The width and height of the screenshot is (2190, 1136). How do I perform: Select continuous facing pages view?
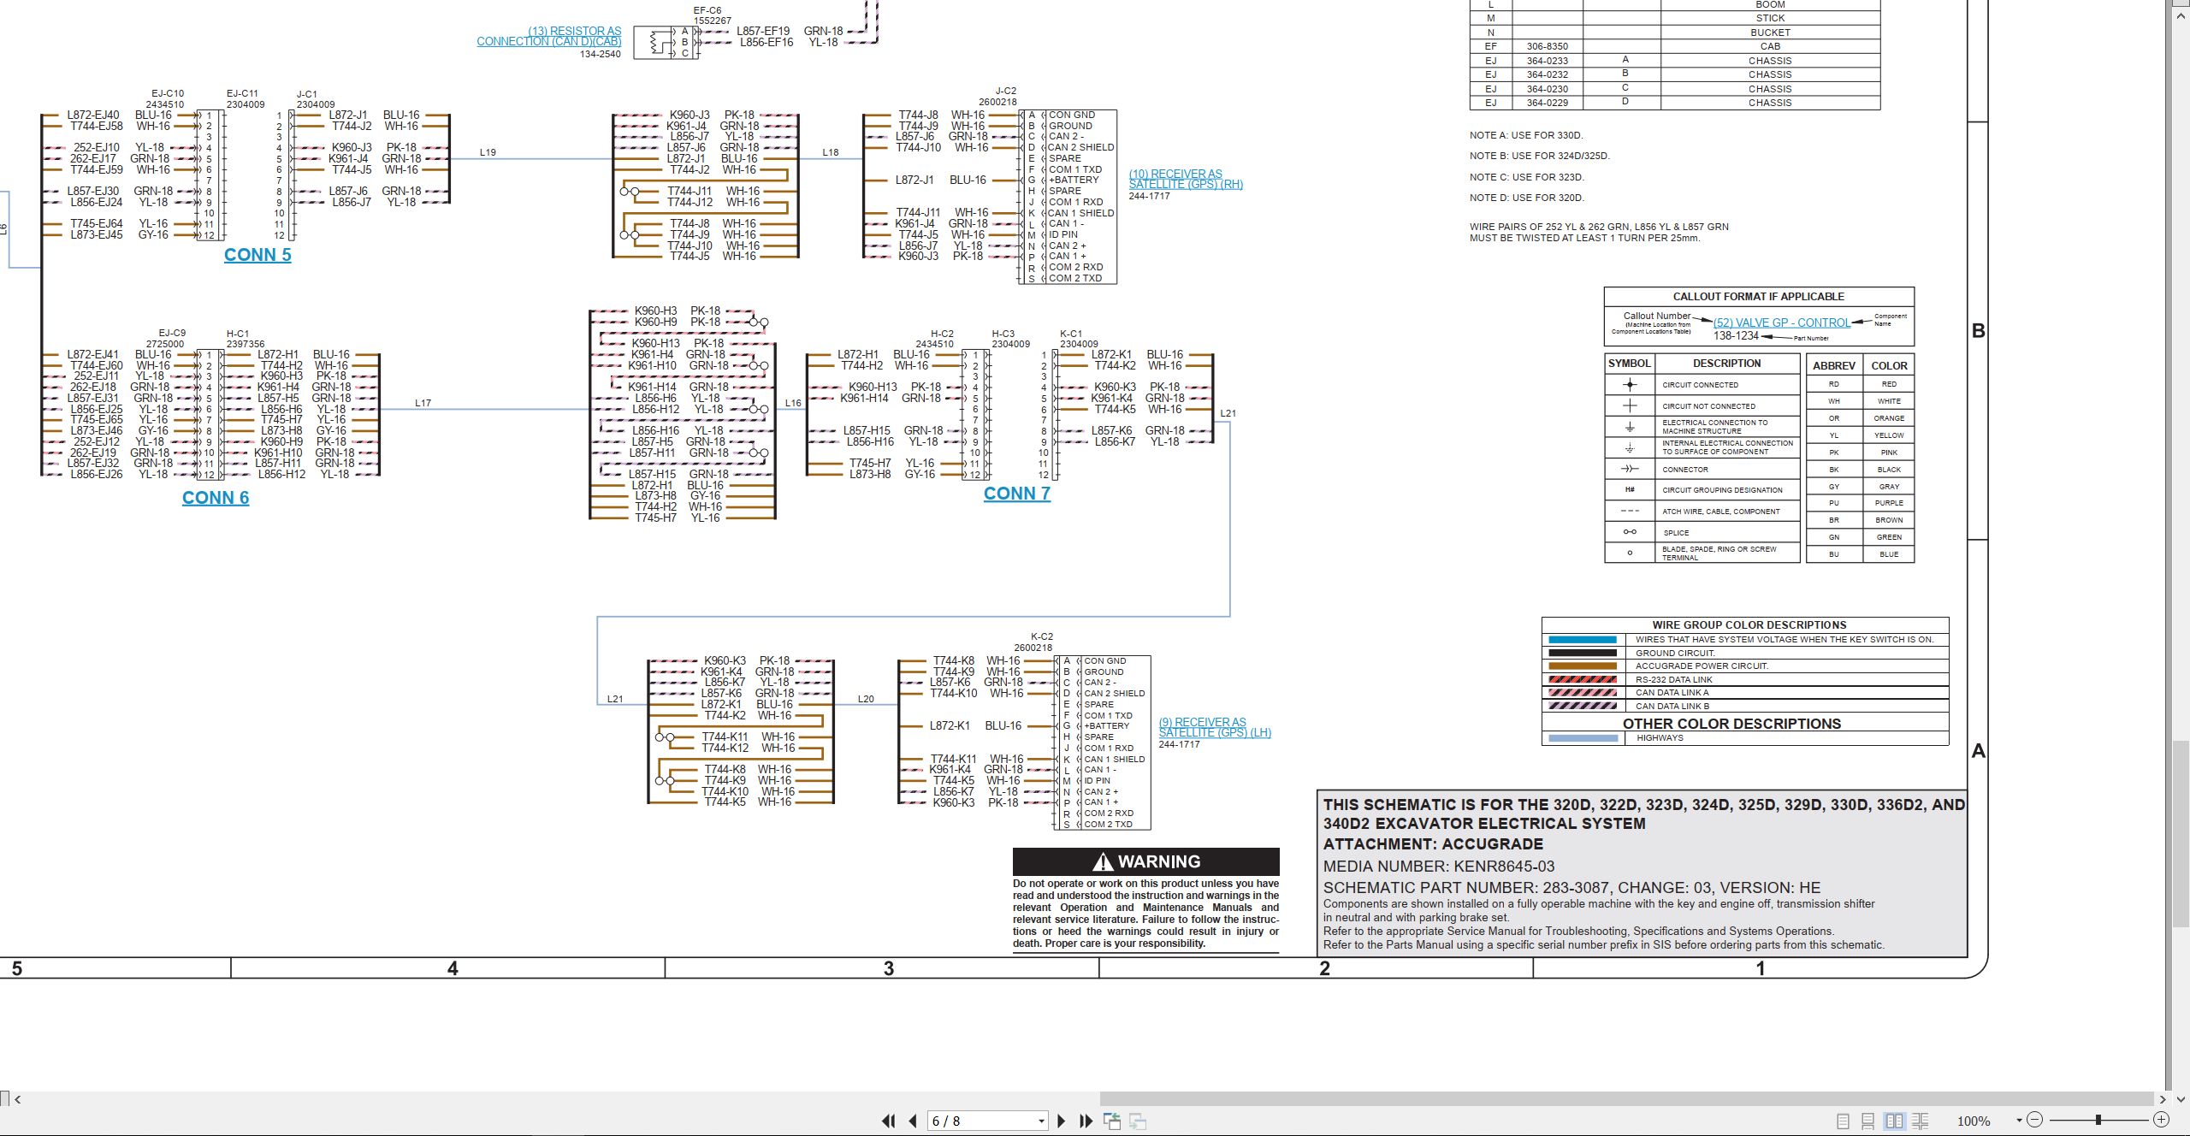[x=1921, y=1121]
